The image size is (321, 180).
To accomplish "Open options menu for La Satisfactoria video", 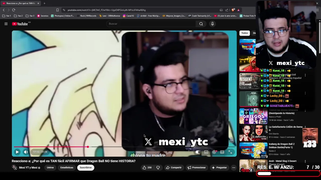I will click(x=305, y=127).
